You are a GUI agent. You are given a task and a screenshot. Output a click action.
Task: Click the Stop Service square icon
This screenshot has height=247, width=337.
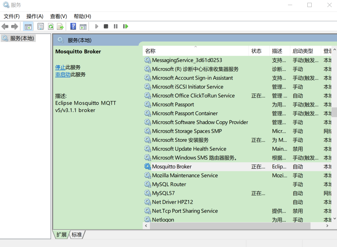point(106,26)
